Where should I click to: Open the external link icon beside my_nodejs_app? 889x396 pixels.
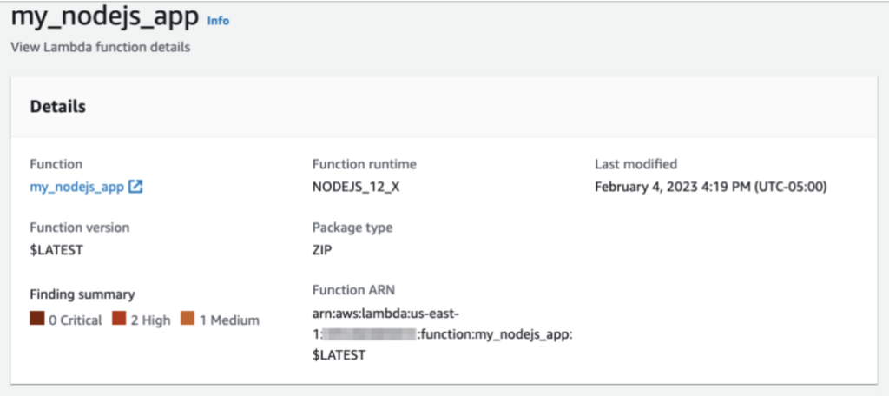click(x=135, y=187)
